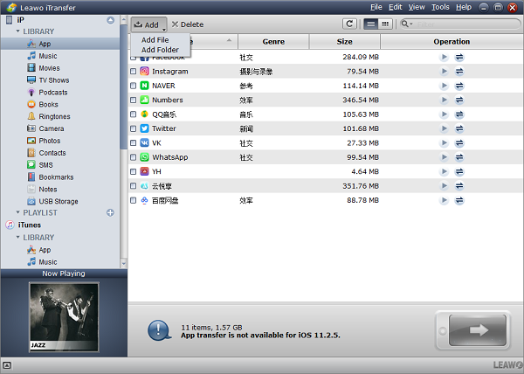This screenshot has height=374, width=524.
Task: Sort by name column arrow
Action: coord(229,40)
